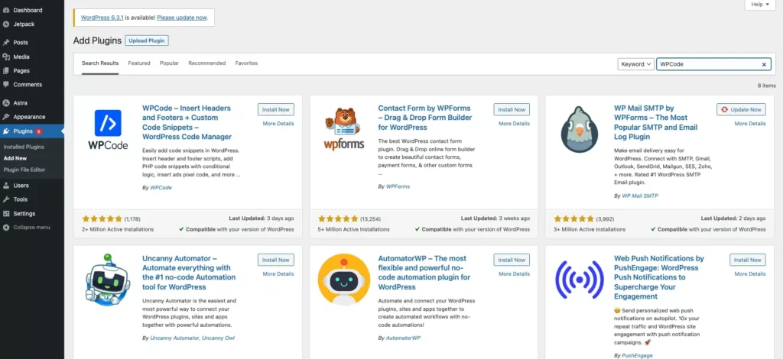The image size is (783, 359).
Task: Open More Details for AutomatorWP
Action: (514, 273)
